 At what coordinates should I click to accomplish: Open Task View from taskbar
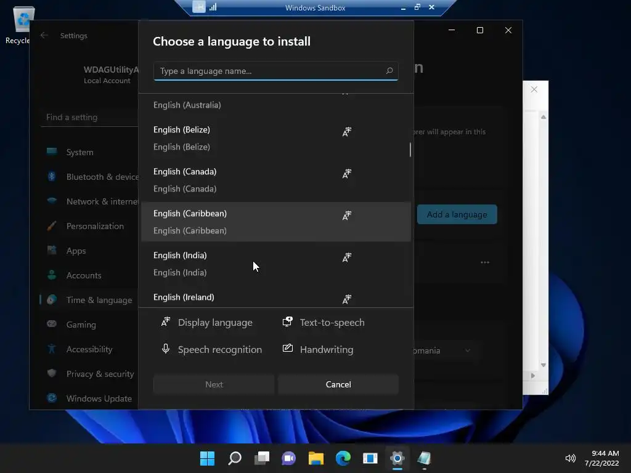pyautogui.click(x=261, y=458)
